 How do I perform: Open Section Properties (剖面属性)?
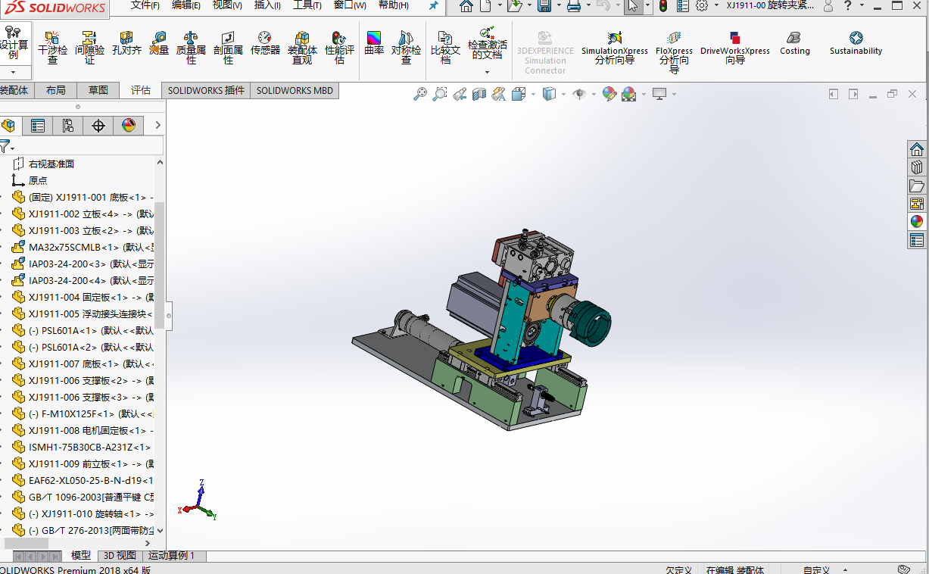[228, 48]
